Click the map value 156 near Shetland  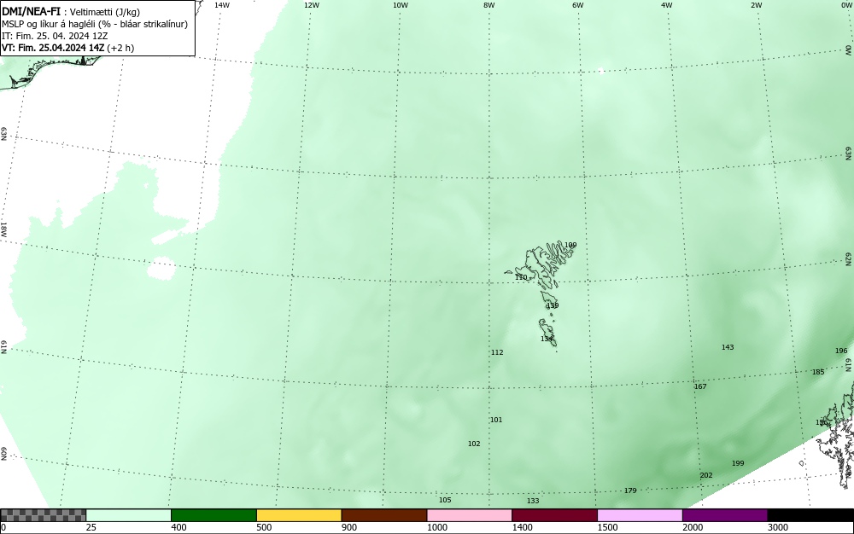(822, 422)
